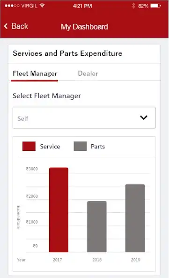169x278 pixels.
Task: Tap the Services and Parts Expenditure heading
Action: click(67, 54)
